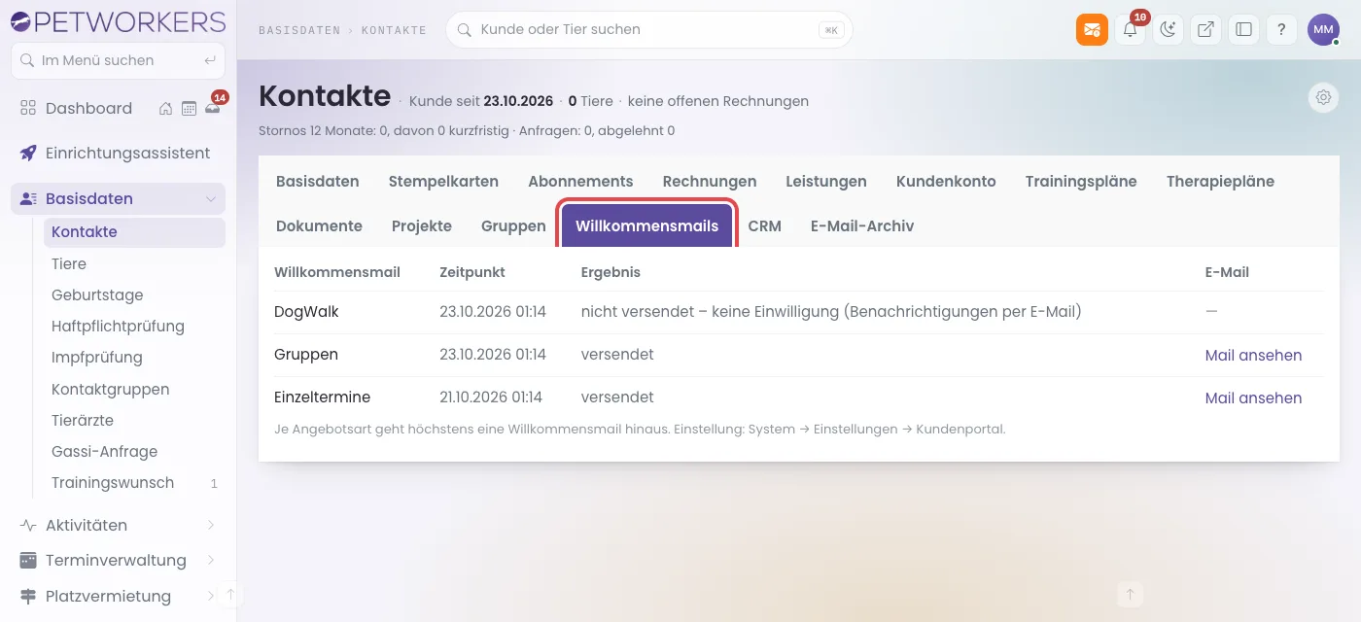This screenshot has height=622, width=1361.
Task: Click the page settings gear icon
Action: pyautogui.click(x=1323, y=97)
